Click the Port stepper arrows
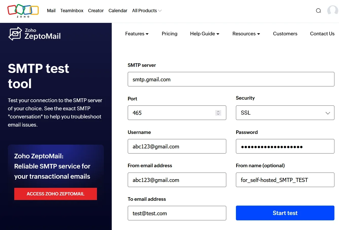 click(218, 113)
